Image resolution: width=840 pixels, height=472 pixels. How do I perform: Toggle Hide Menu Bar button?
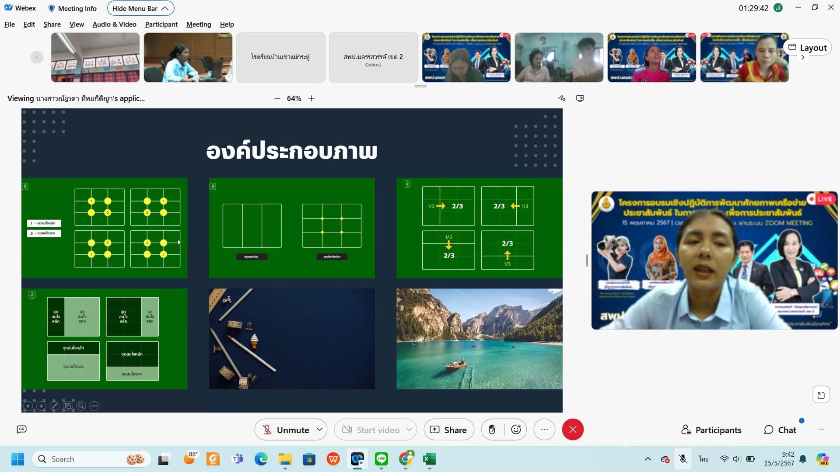[x=140, y=8]
